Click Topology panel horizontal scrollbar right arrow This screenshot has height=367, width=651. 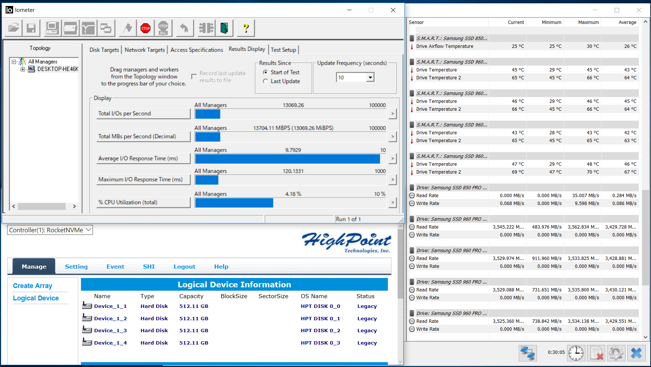[74, 206]
